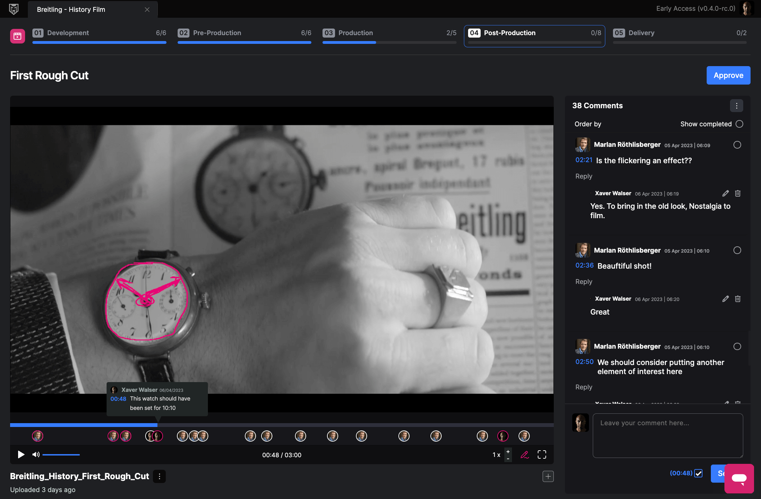Switch to 01 Development stage
The image size is (761, 499).
pos(99,36)
